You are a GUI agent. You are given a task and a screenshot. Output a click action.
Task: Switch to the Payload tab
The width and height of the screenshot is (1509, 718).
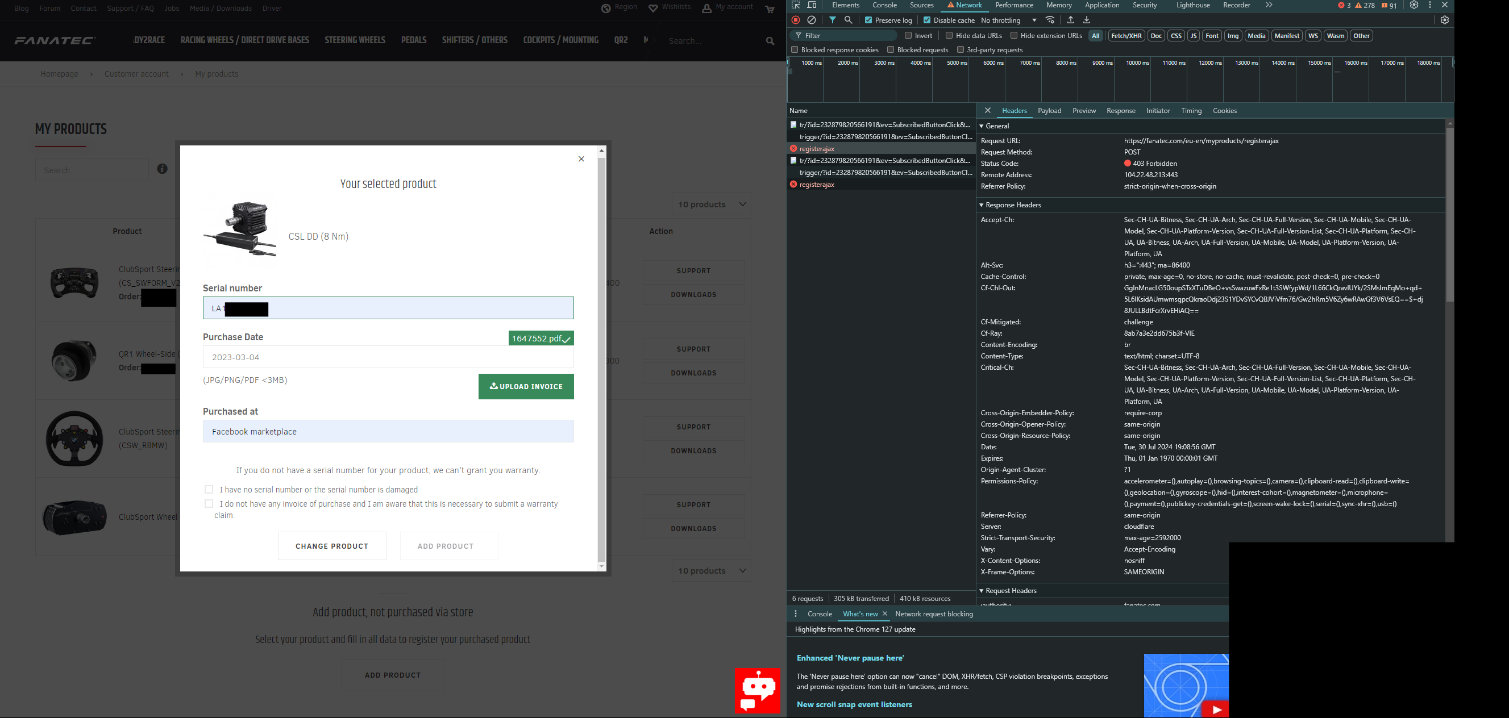coord(1049,111)
